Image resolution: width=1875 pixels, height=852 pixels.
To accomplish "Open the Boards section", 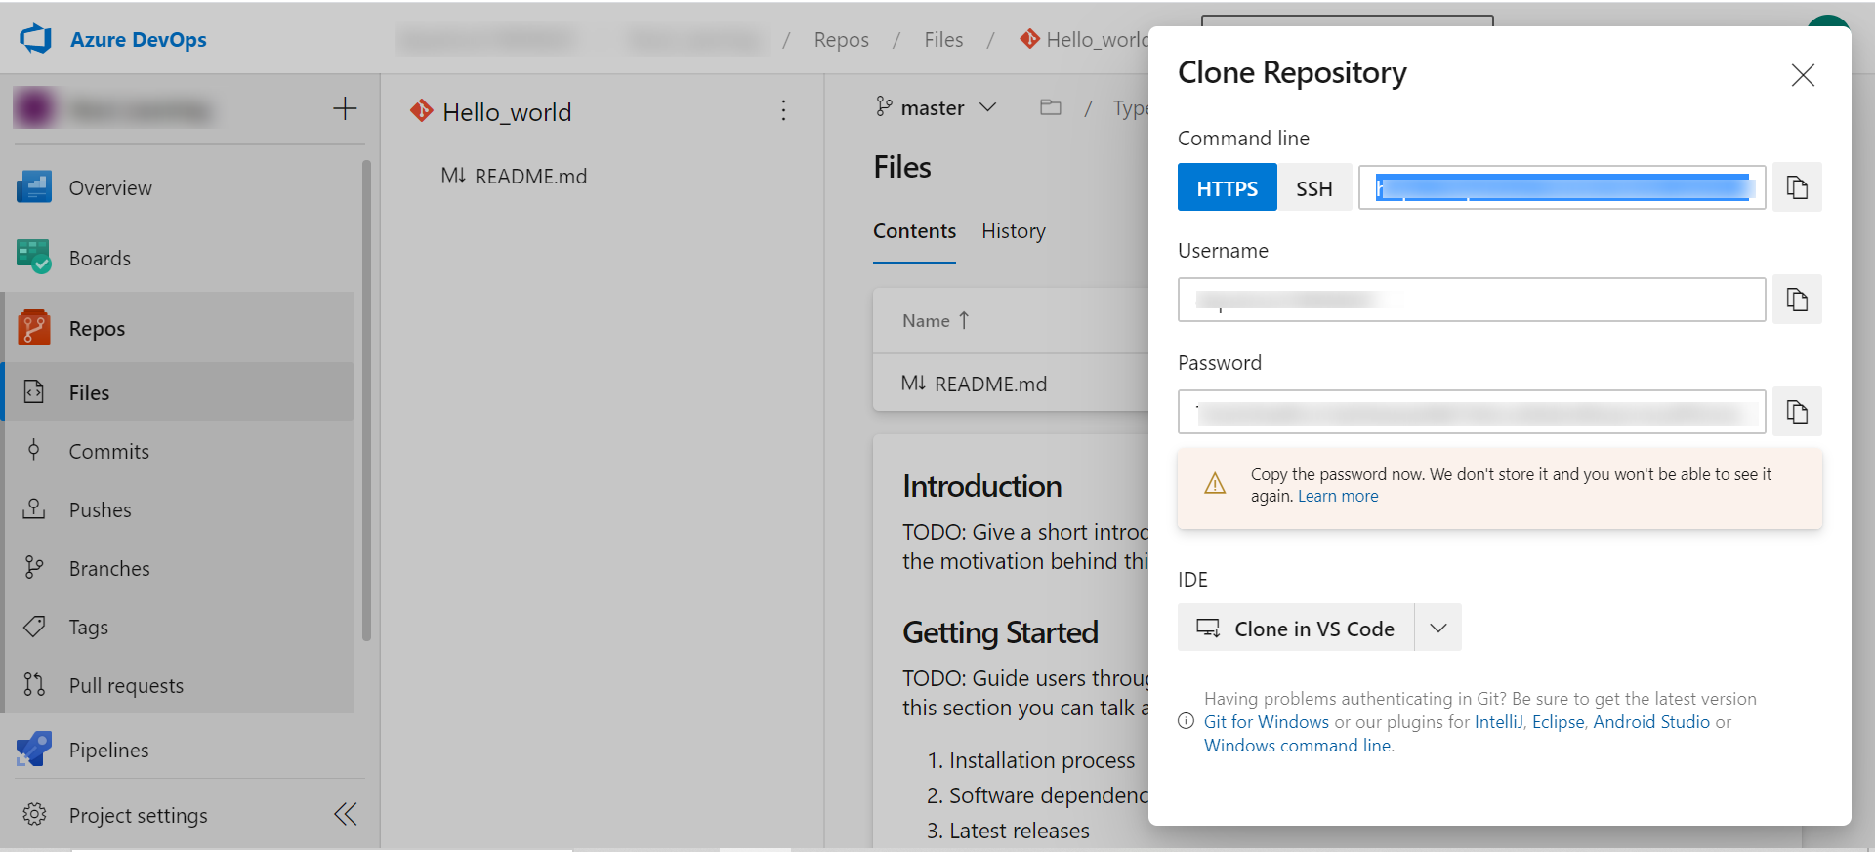I will 100,259.
